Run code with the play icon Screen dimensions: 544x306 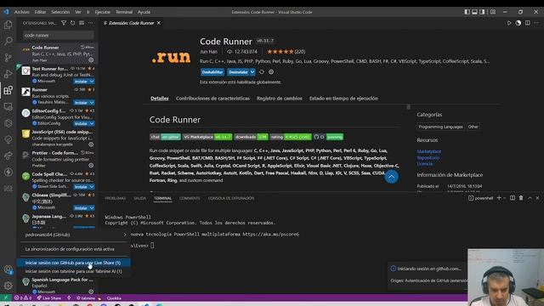coord(509,23)
